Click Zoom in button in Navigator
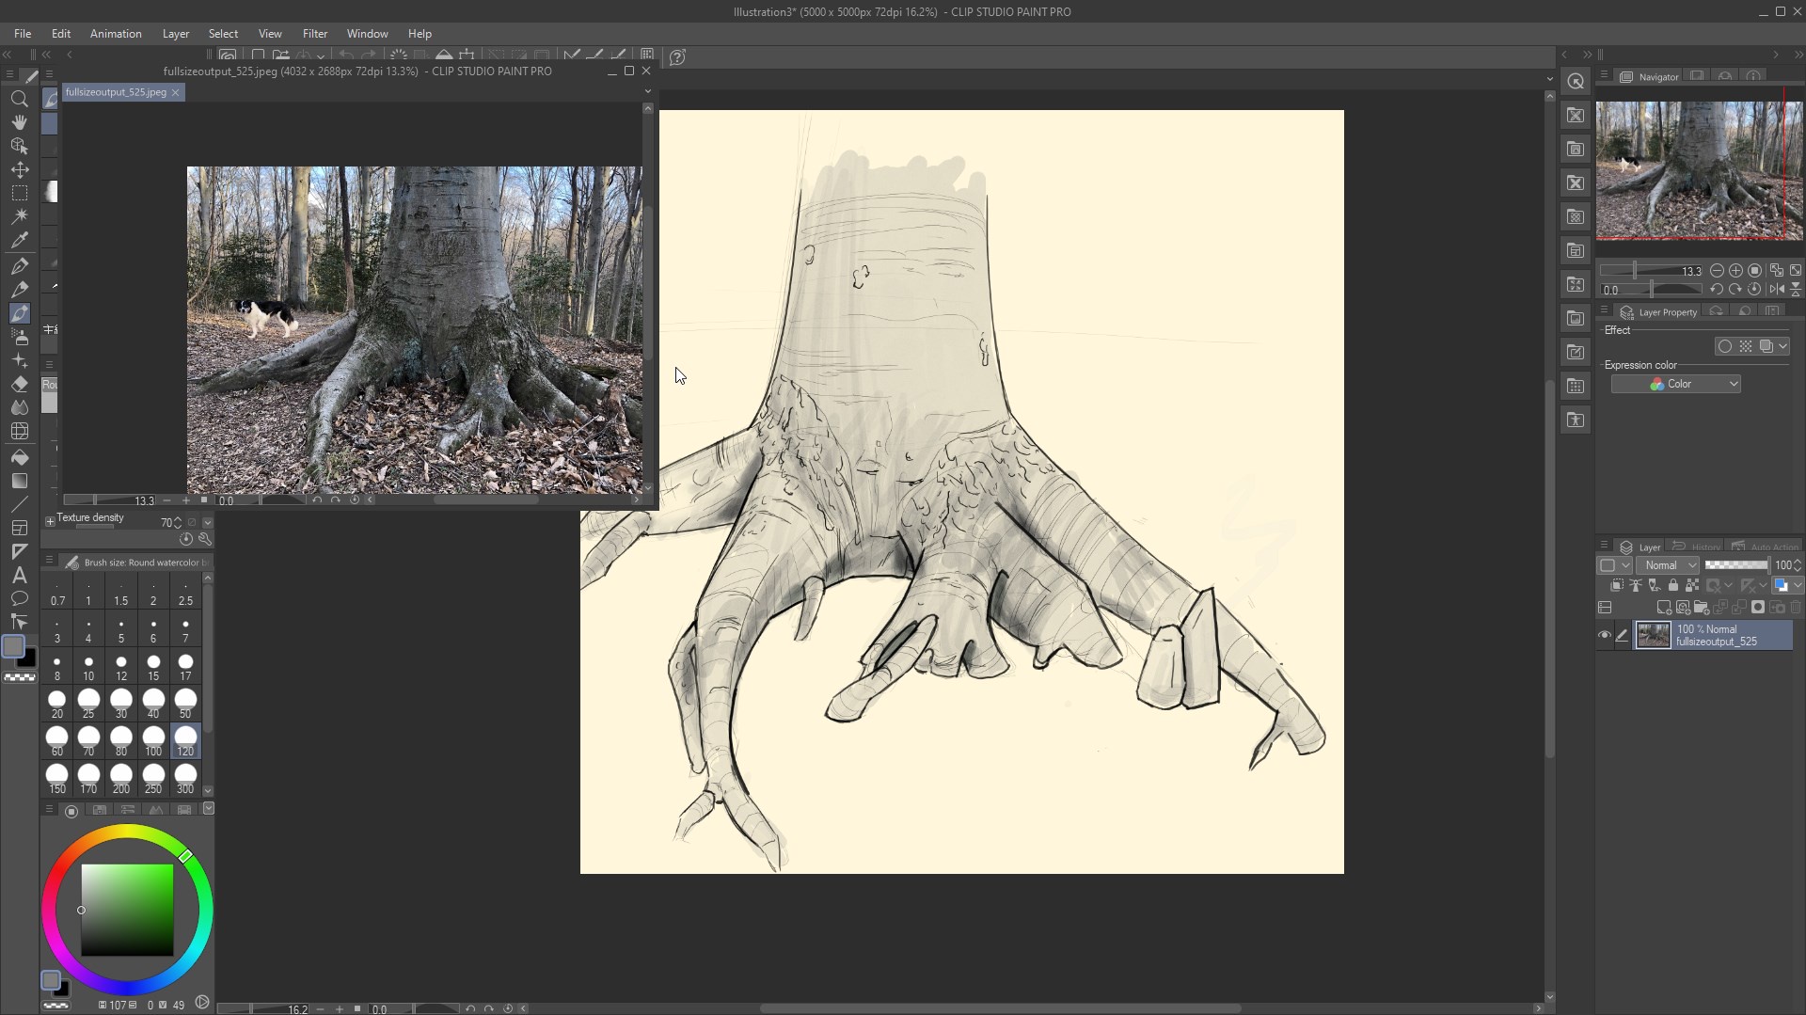This screenshot has height=1015, width=1806. pyautogui.click(x=1735, y=270)
